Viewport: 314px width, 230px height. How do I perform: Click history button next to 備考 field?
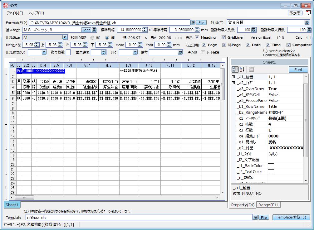[180, 52]
